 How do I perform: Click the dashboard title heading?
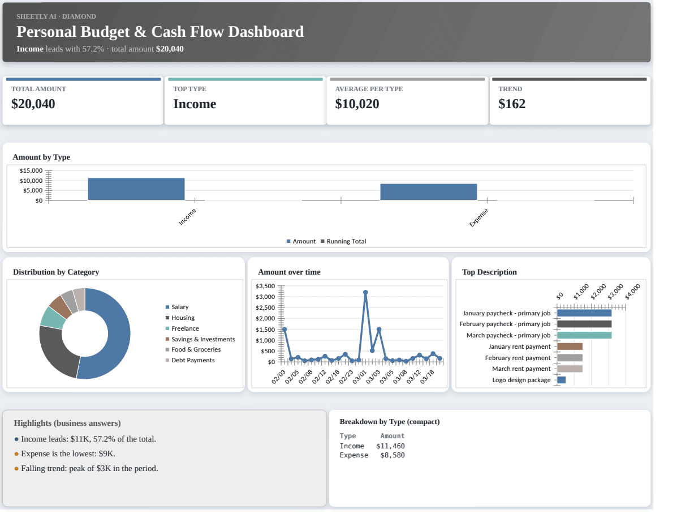coord(160,32)
